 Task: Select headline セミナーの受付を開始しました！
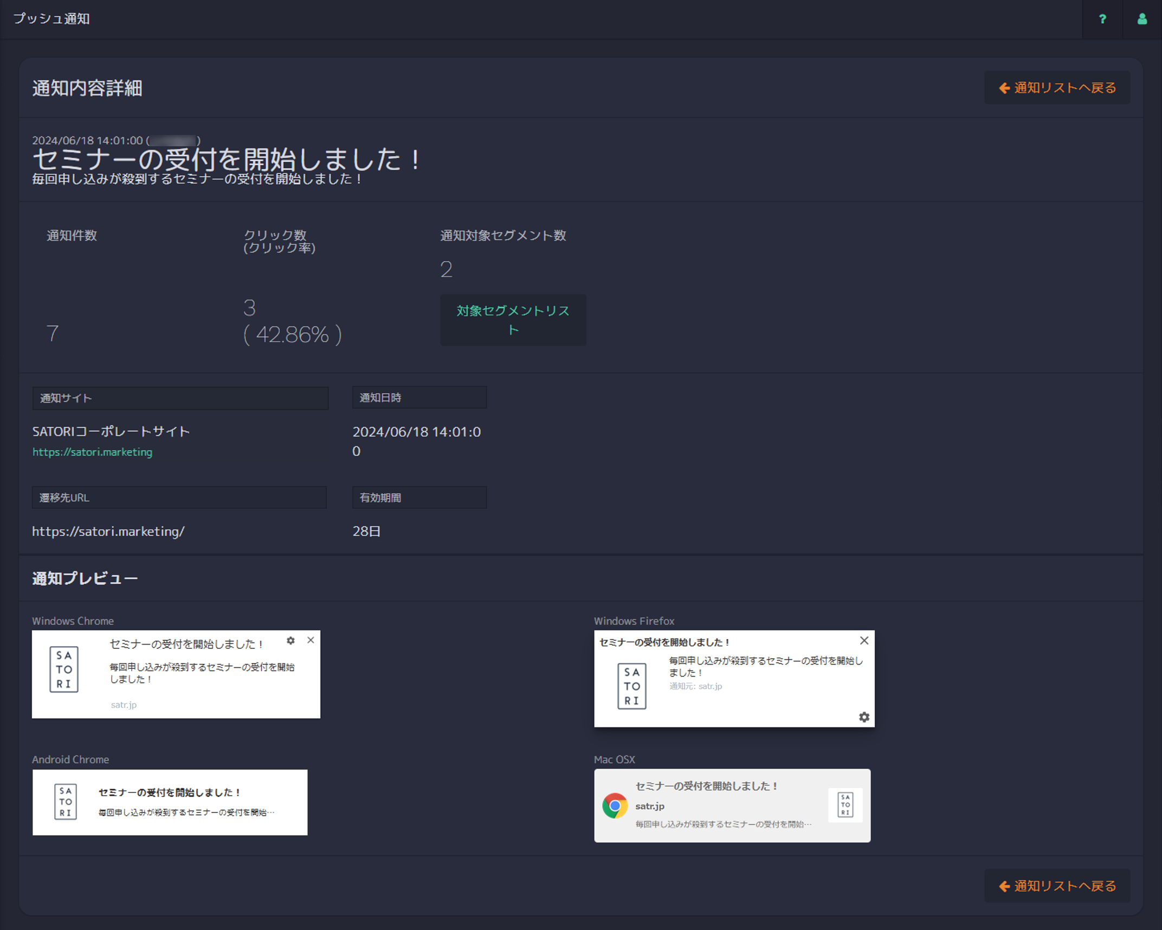[x=226, y=159]
